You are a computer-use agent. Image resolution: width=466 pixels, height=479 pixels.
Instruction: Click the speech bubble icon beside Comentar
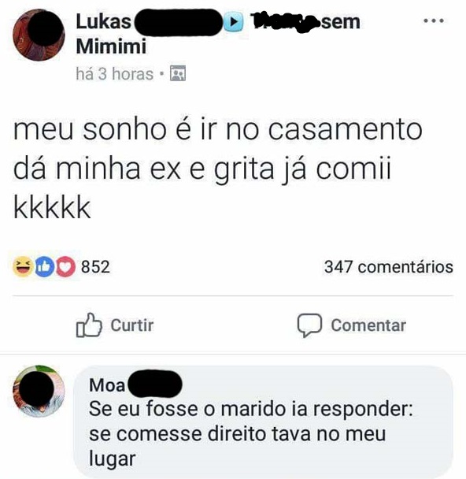click(309, 325)
